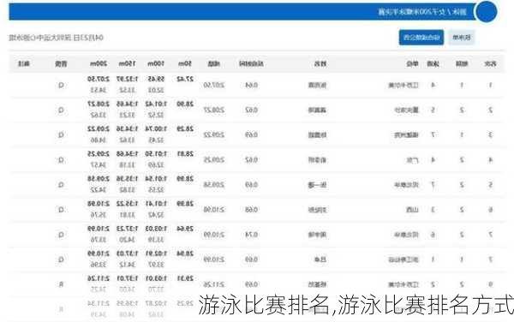Viewport: 514px width, 322px height.
Task: Click the blue title banner text
Action: 421,12
